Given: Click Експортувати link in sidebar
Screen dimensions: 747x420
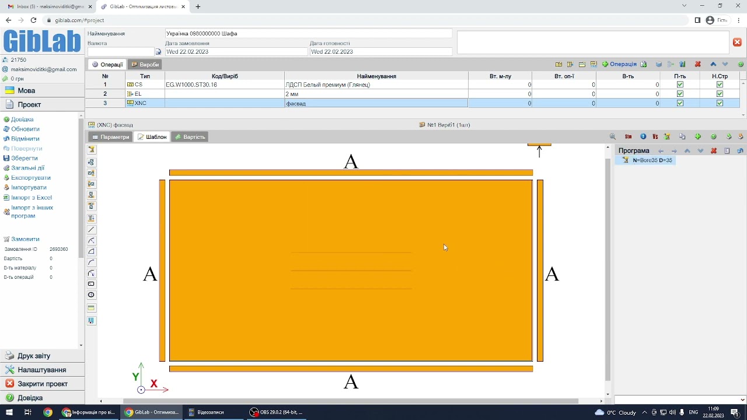Looking at the screenshot, I should (x=31, y=177).
